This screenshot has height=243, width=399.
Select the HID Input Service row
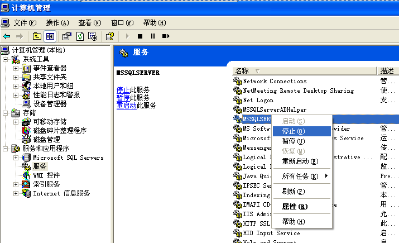271,233
